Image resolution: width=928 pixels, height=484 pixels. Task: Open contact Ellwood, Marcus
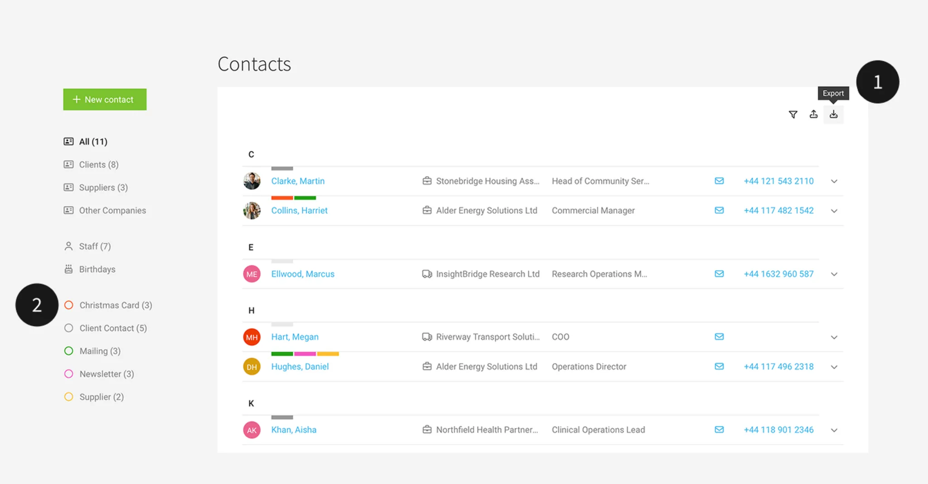point(303,274)
